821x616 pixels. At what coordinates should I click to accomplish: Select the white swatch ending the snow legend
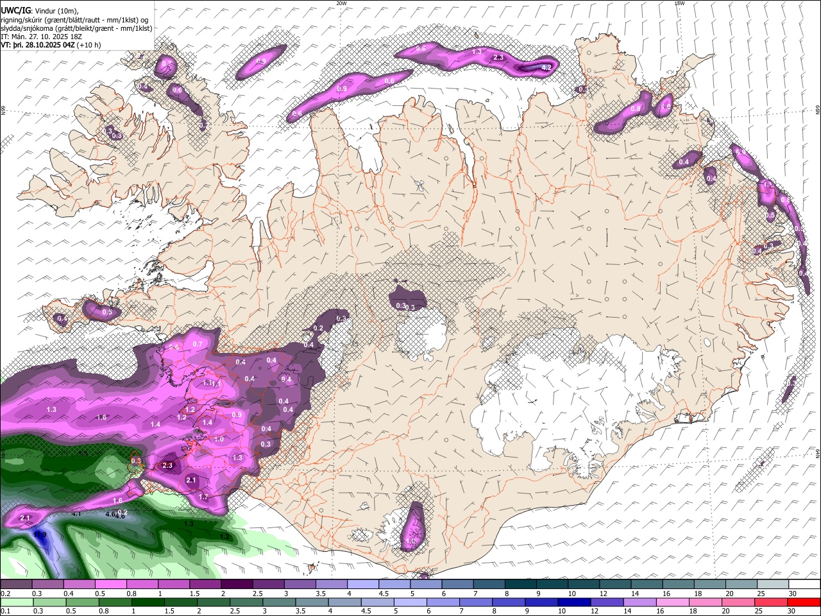coord(804,584)
